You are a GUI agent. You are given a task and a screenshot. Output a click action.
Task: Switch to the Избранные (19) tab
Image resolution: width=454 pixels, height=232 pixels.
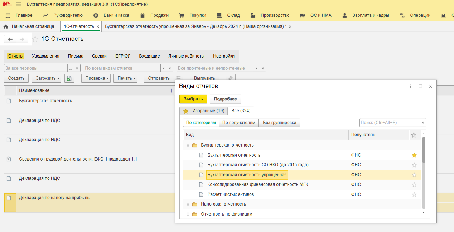tap(204, 111)
